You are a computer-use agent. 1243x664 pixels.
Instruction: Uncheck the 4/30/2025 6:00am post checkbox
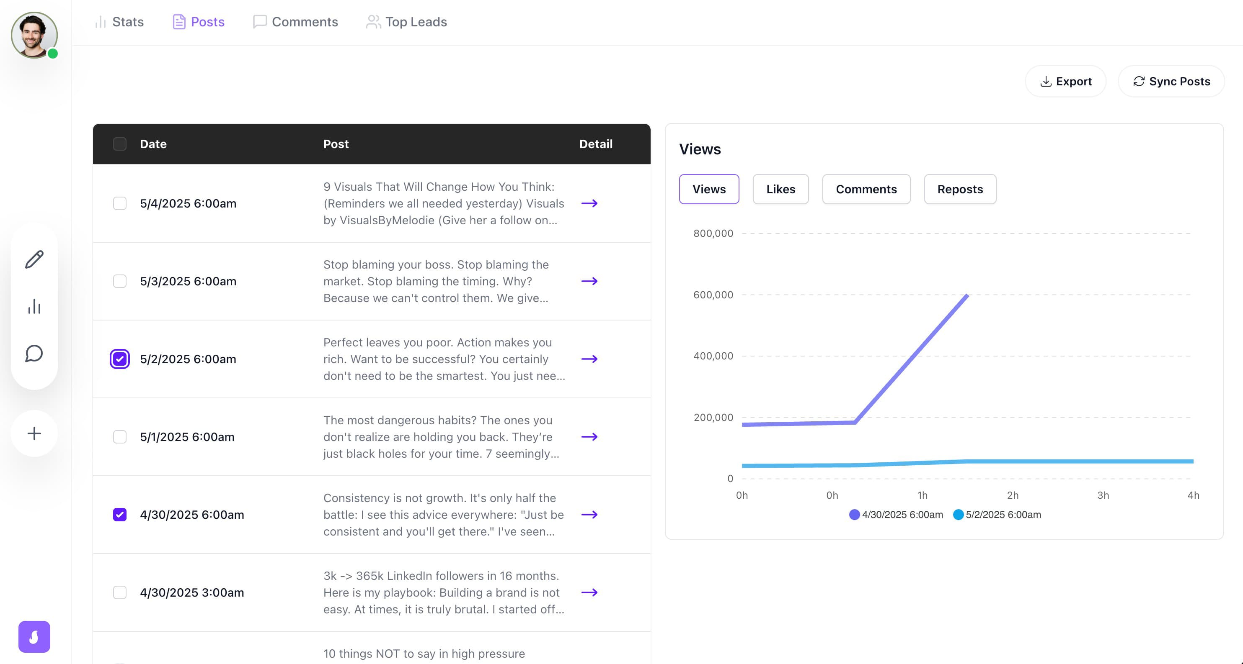(120, 515)
